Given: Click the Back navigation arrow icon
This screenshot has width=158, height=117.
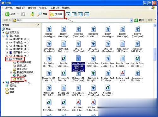Looking at the screenshot, I should 7,14.
